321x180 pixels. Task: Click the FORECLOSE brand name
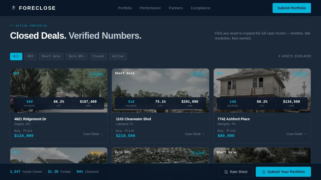click(37, 8)
